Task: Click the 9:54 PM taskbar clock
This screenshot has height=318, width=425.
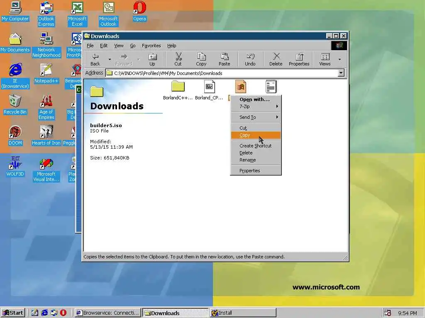Action: pos(408,313)
